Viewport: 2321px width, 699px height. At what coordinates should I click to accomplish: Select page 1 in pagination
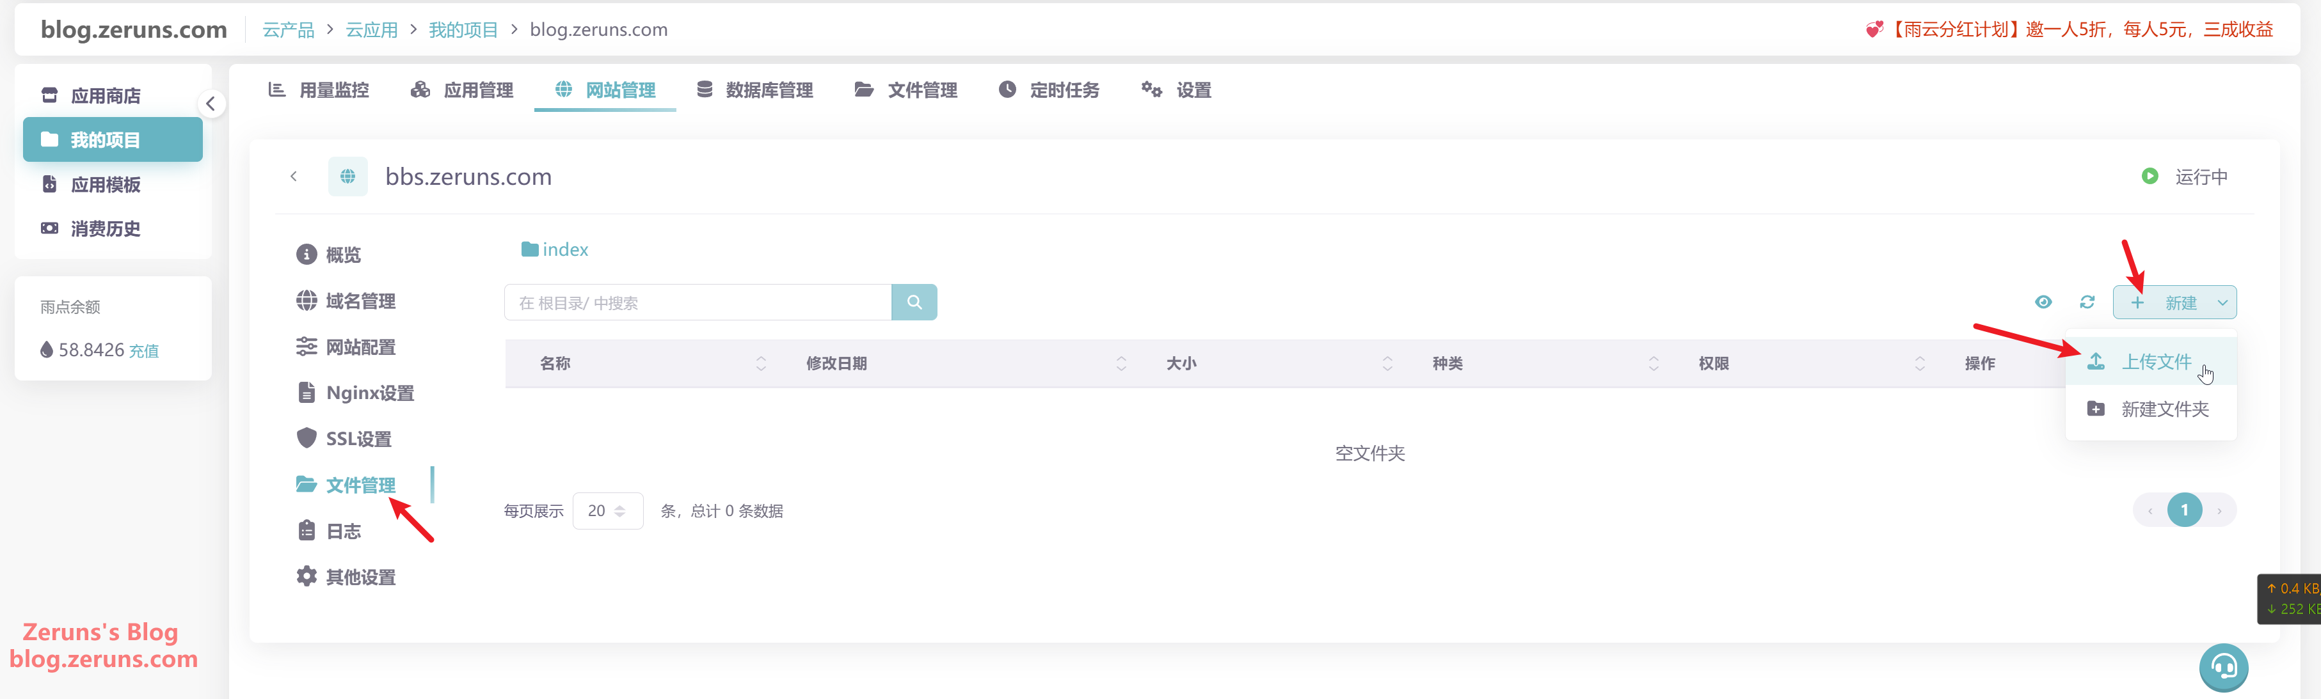2184,510
